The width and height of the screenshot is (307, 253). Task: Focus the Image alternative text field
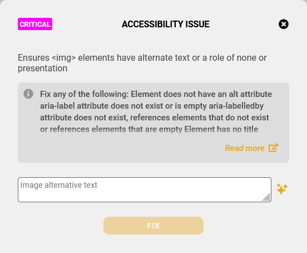[145, 189]
